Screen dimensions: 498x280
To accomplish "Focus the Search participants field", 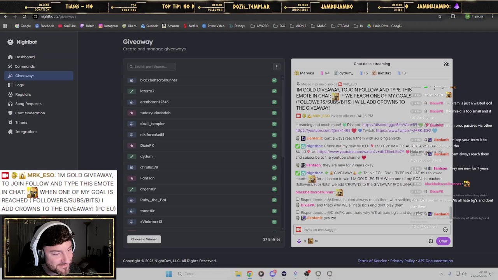I will [x=152, y=66].
